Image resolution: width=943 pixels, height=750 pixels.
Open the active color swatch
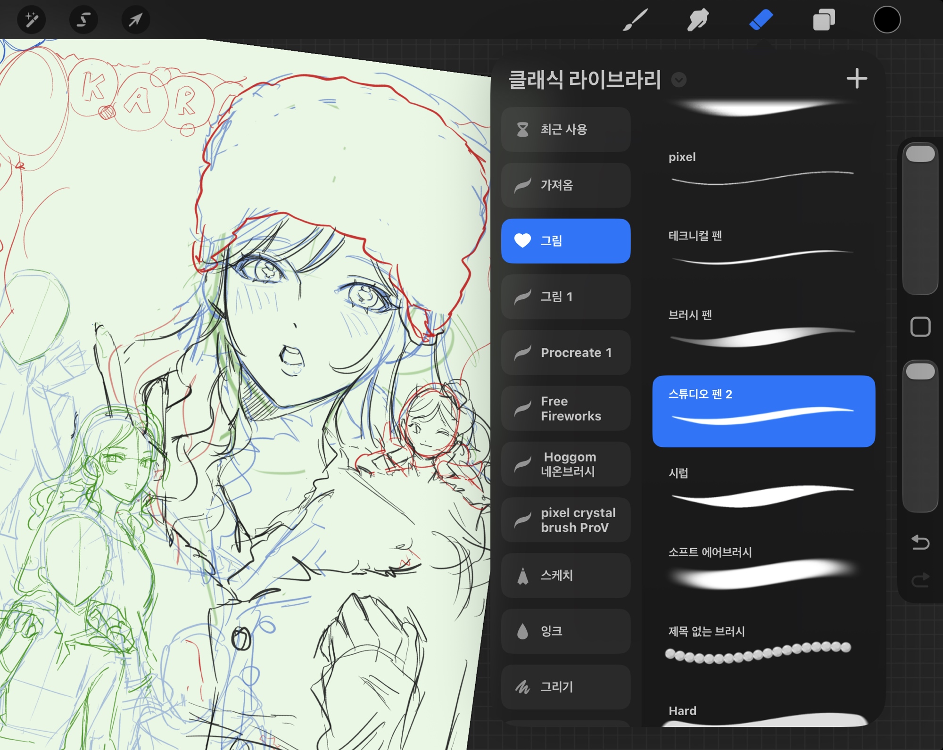[886, 20]
